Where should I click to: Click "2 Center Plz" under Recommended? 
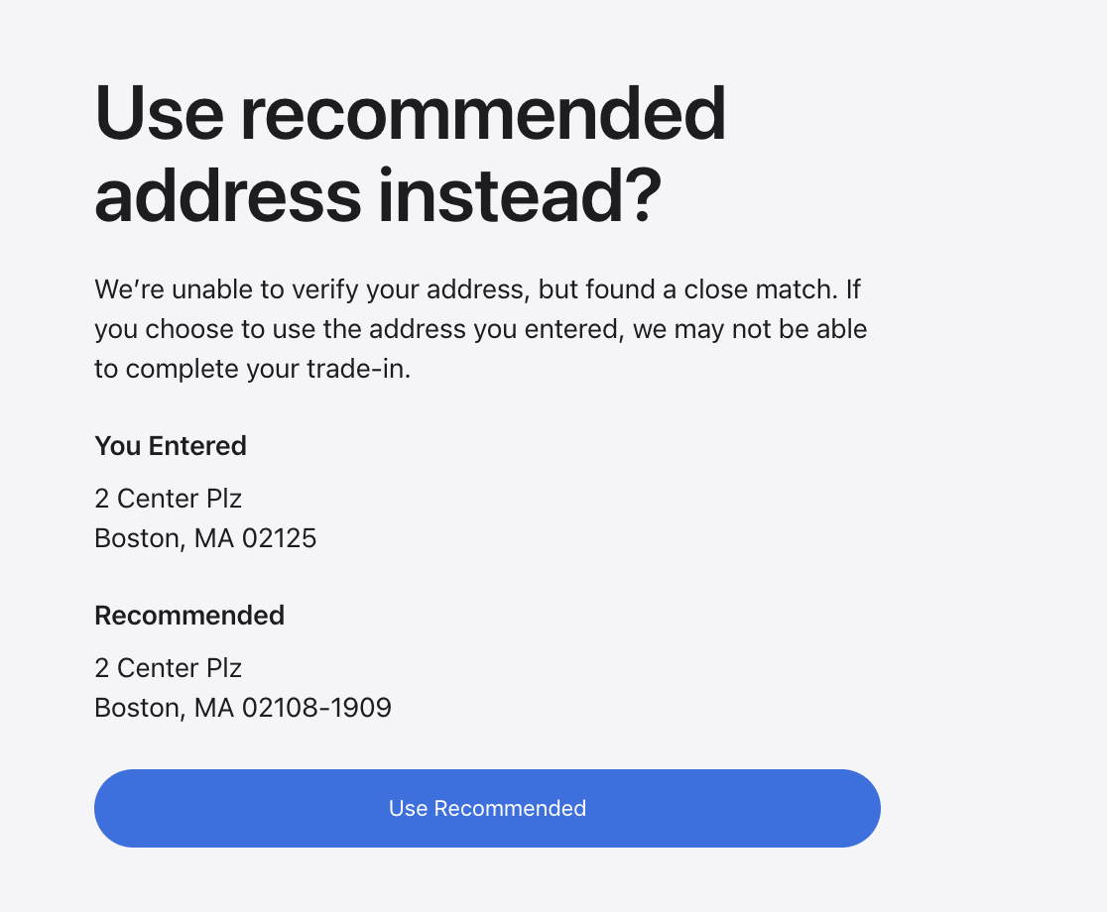169,667
